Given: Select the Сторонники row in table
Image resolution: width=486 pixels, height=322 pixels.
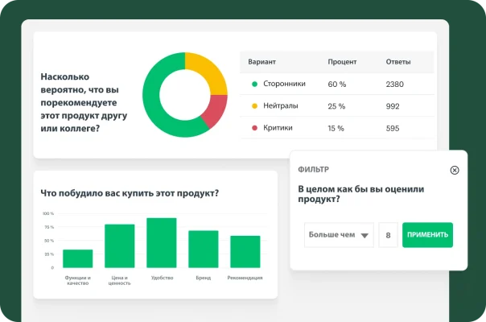Looking at the screenshot, I should pos(336,84).
